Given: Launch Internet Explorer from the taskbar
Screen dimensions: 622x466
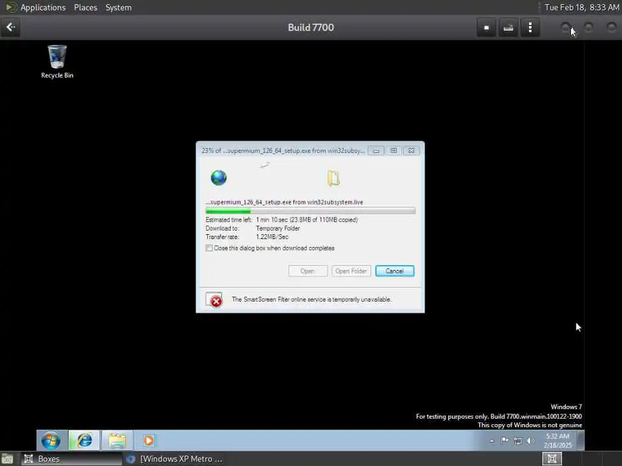Looking at the screenshot, I should (84, 441).
